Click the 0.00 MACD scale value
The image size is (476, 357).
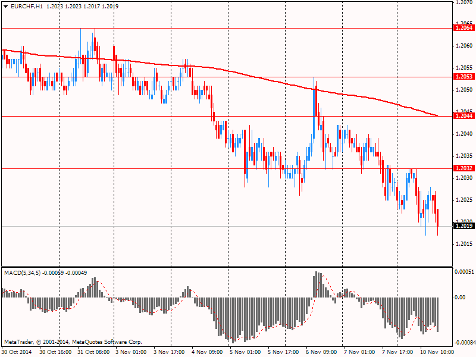pos(461,297)
